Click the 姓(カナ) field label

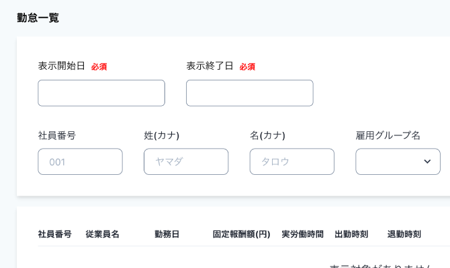[x=162, y=135]
